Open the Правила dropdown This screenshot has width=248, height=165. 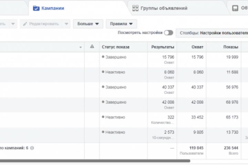122,24
